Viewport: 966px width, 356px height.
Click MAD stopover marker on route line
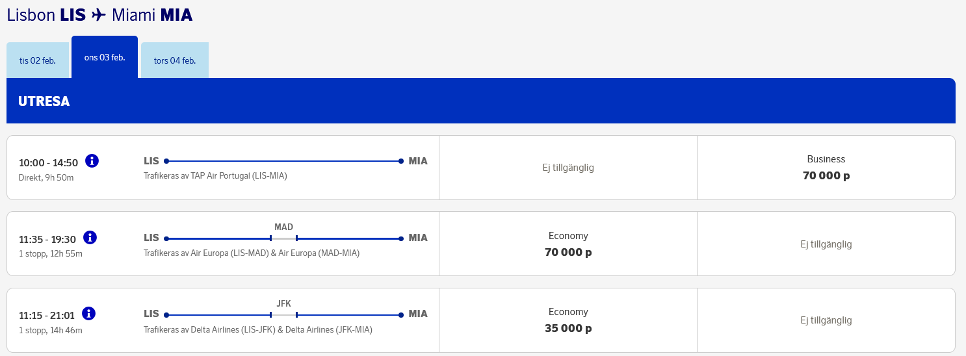(283, 238)
